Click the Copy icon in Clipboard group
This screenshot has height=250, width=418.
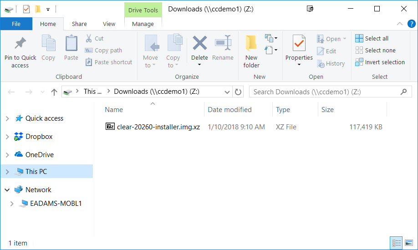(48, 43)
